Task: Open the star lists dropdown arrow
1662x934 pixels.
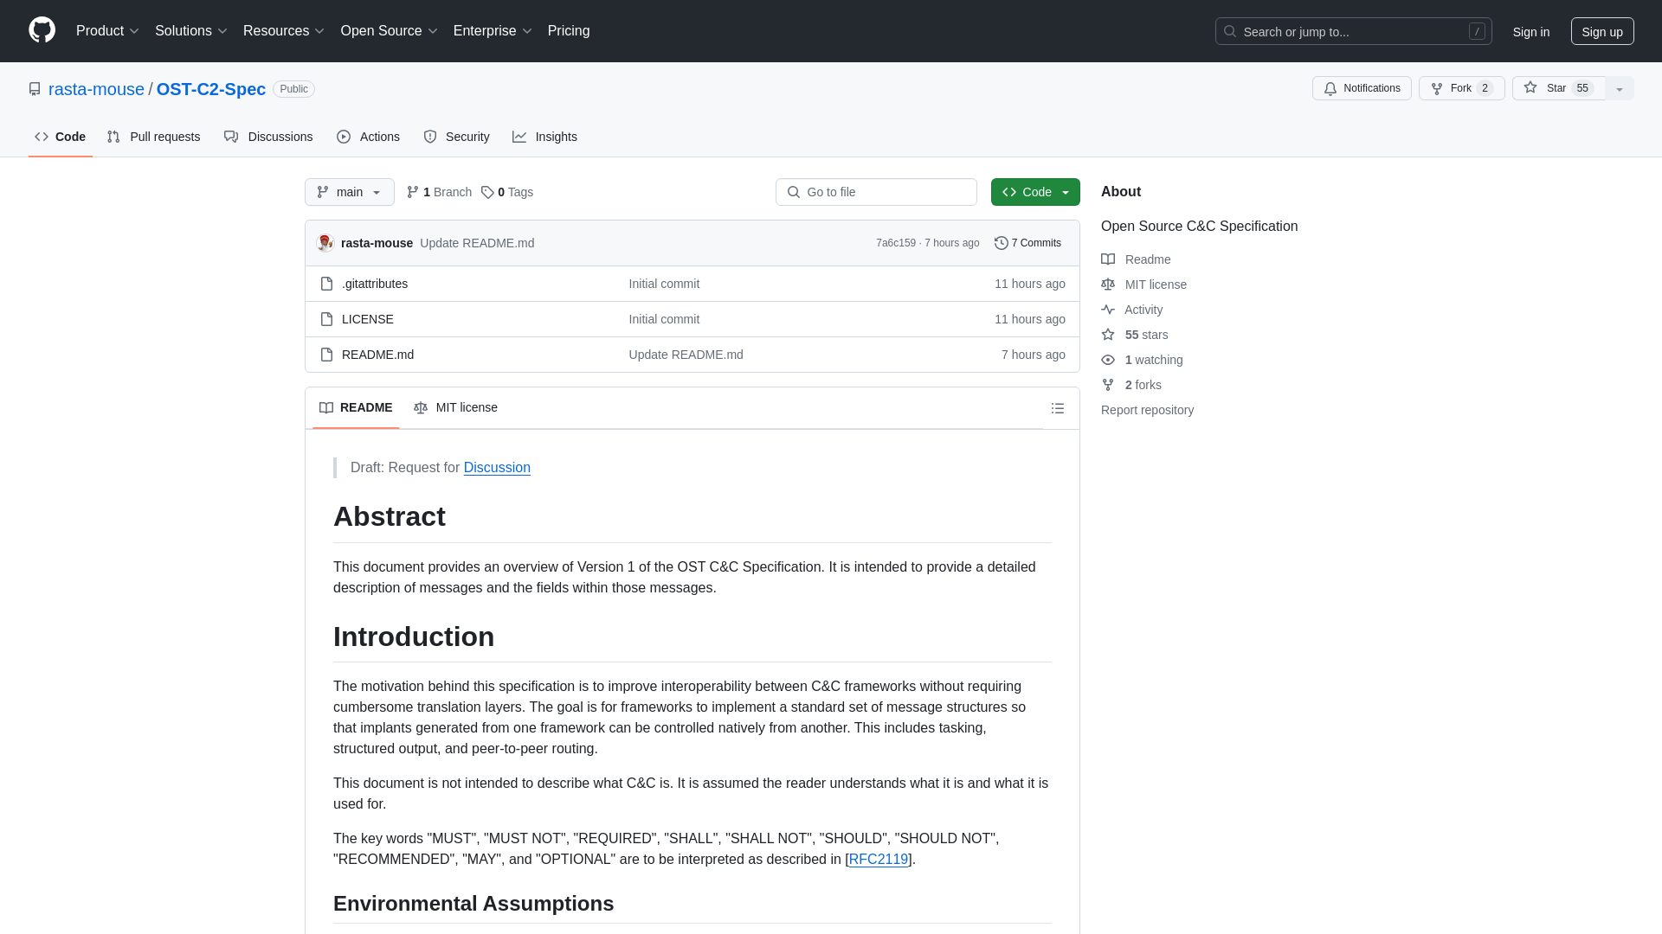Action: coord(1620,88)
